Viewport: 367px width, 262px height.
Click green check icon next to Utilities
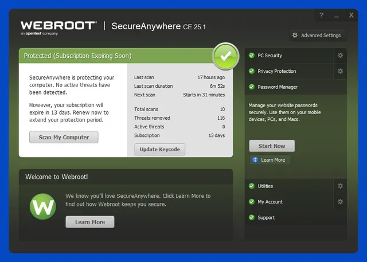(x=252, y=186)
